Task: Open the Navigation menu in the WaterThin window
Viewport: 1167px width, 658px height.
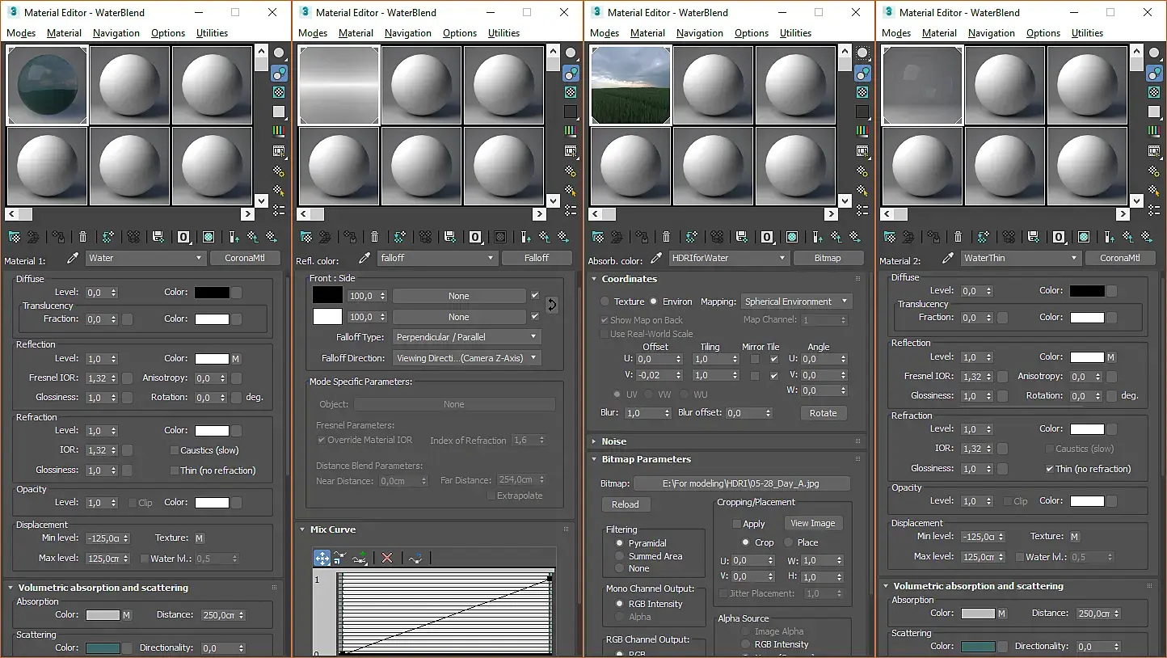Action: click(x=992, y=33)
